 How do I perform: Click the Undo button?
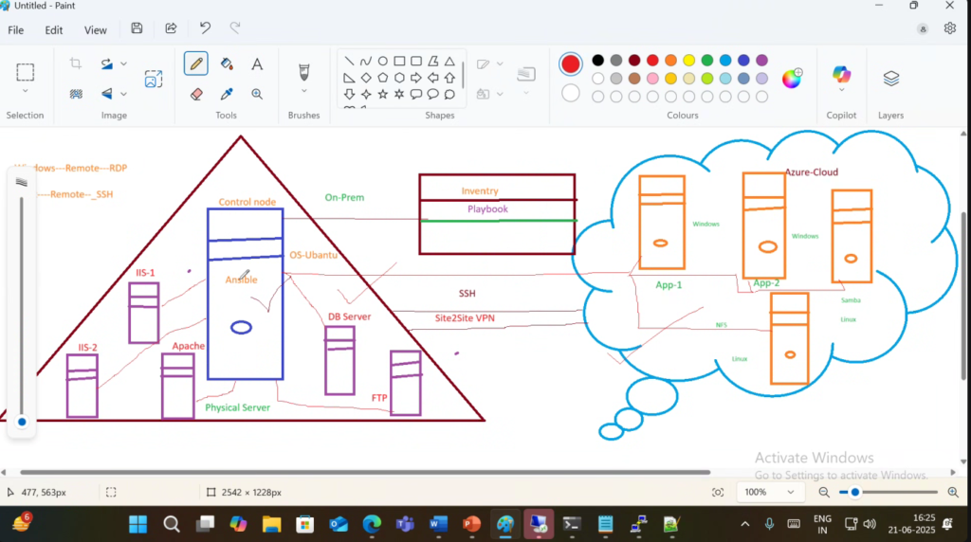click(x=205, y=28)
